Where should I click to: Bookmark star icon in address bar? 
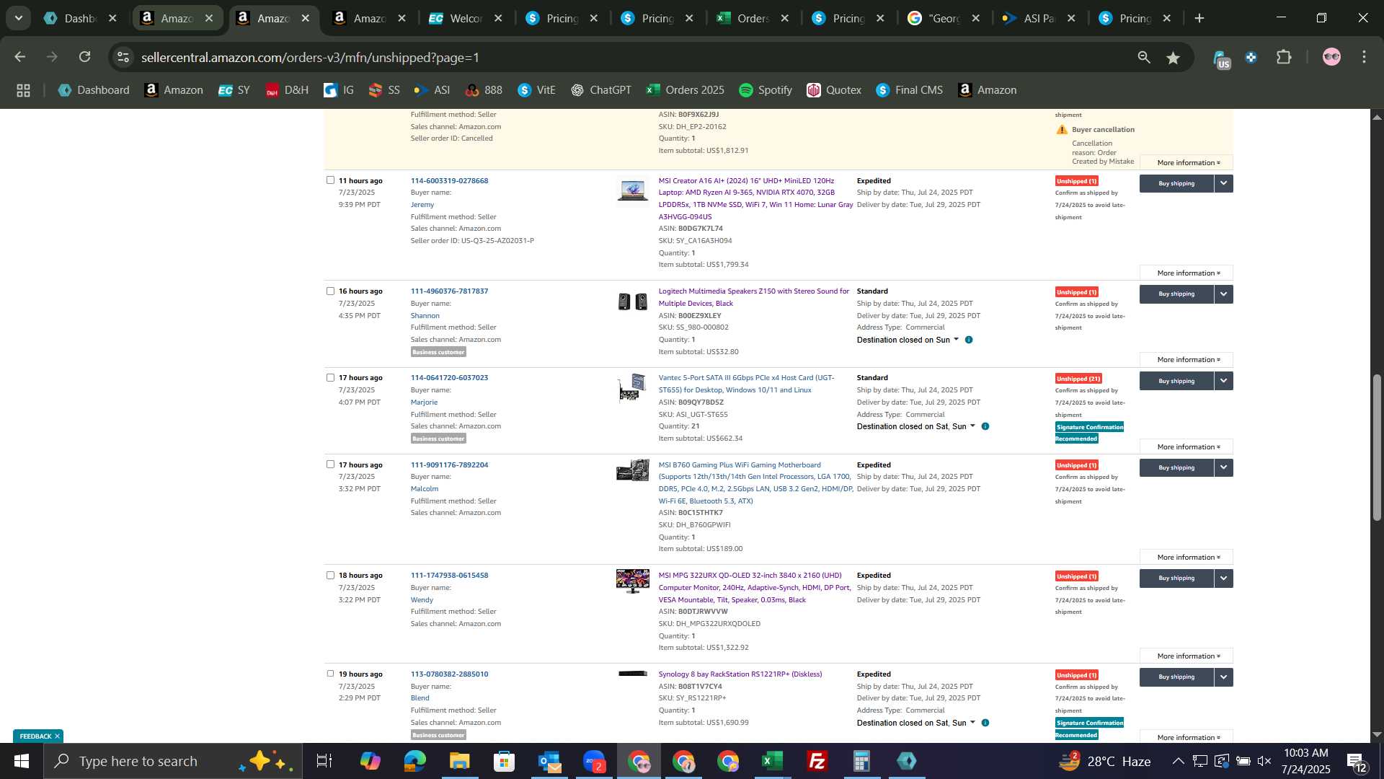point(1174,58)
